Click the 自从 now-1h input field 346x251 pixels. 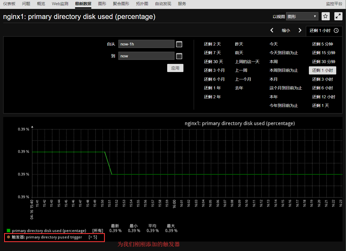tap(146, 44)
